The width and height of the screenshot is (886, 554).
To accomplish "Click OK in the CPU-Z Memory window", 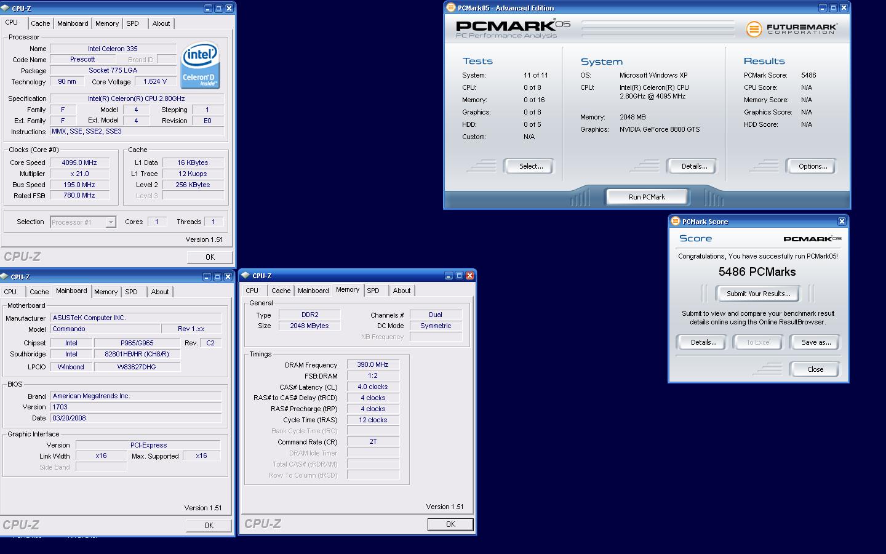I will [451, 524].
